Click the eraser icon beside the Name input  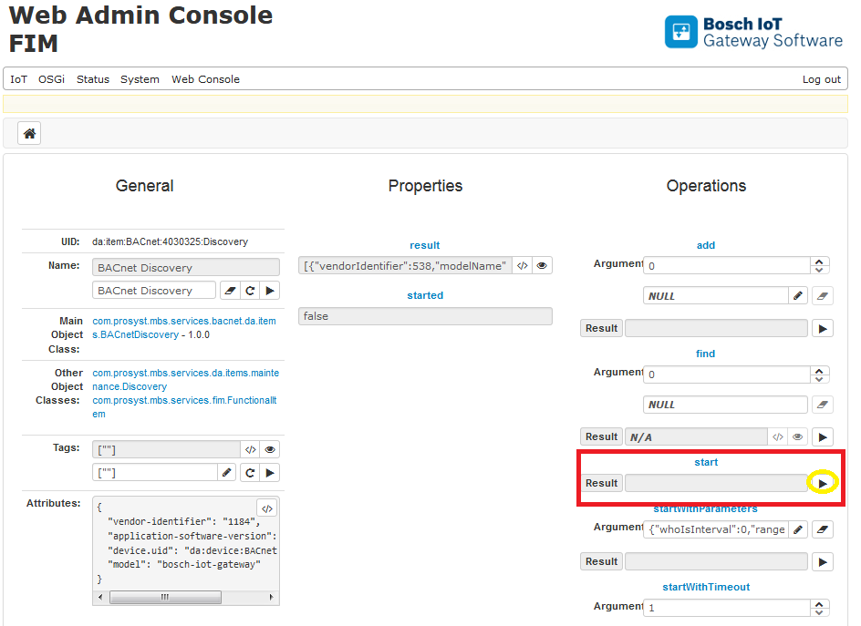click(x=230, y=291)
